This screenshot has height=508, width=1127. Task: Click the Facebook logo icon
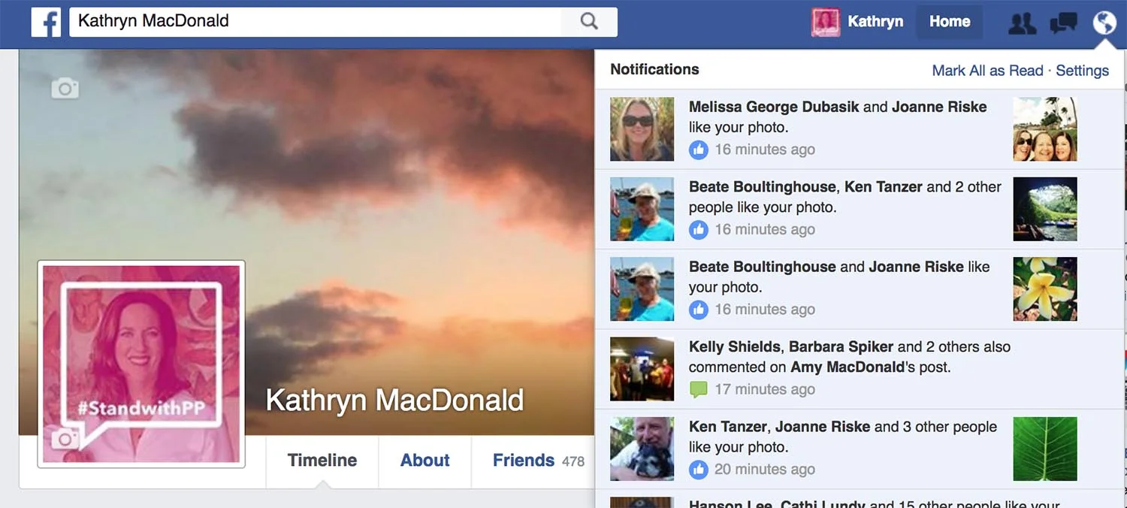tap(46, 23)
